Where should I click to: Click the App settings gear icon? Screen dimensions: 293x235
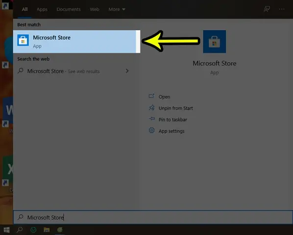[x=151, y=130]
